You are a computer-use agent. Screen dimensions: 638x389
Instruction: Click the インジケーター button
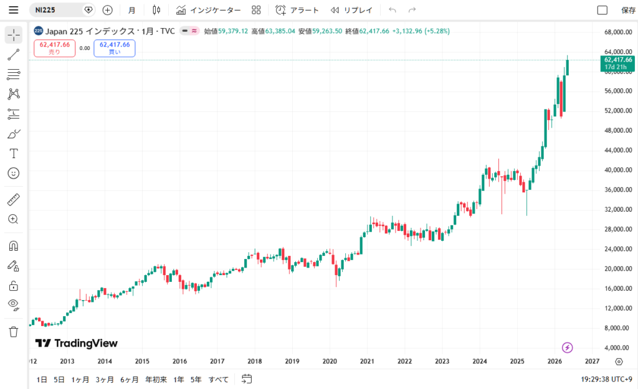[208, 10]
